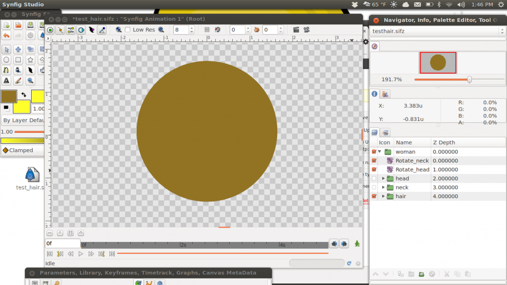The width and height of the screenshot is (507, 285).
Task: Open a file from toolbox
Action: 18,25
